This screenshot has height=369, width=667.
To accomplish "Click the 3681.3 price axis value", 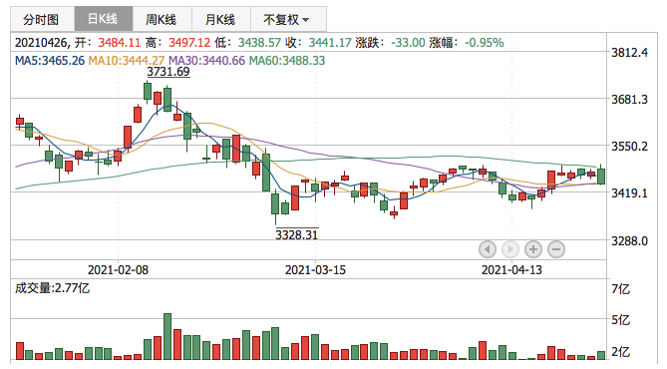I will pos(629,100).
